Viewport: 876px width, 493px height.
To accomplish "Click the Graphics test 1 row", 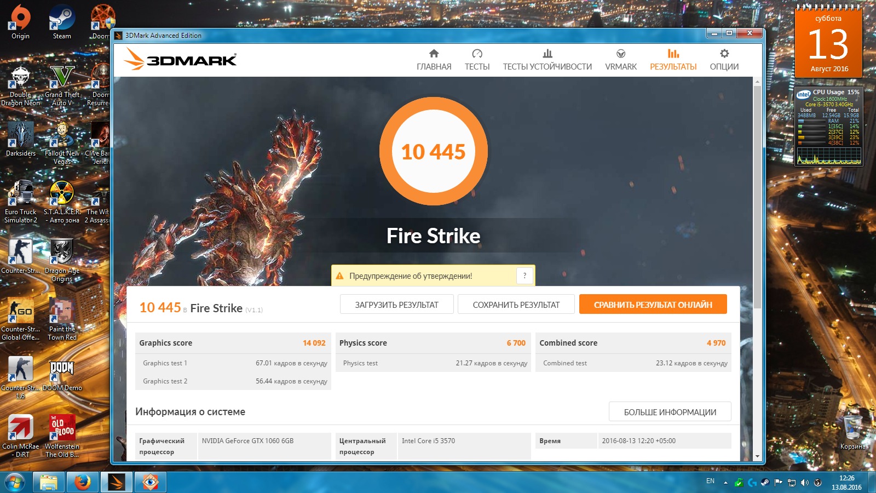I will click(x=233, y=363).
